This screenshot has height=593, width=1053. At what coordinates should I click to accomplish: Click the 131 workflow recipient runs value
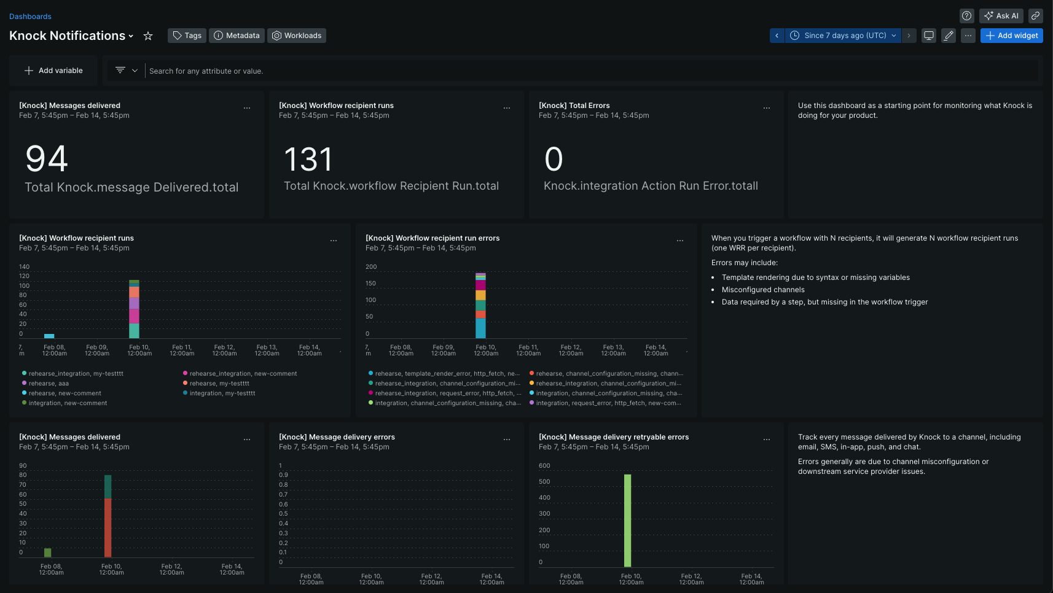coord(308,160)
